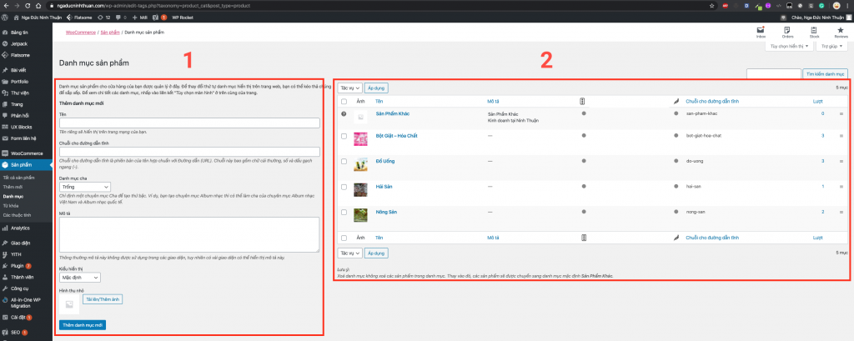
Task: Click the Chuỗi cho đường dẫn tĩnh input
Action: coord(189,152)
